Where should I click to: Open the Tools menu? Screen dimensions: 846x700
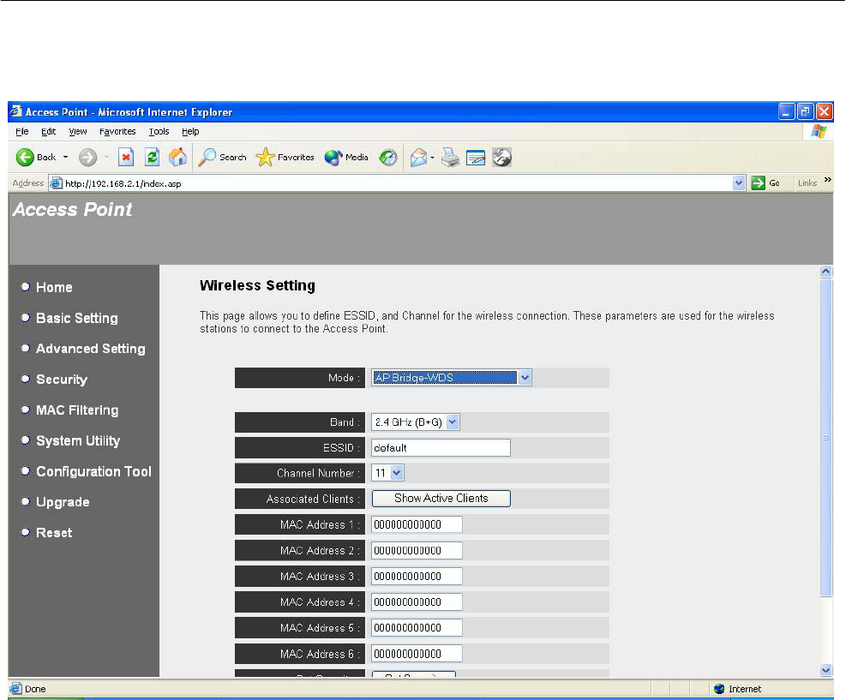pyautogui.click(x=159, y=132)
